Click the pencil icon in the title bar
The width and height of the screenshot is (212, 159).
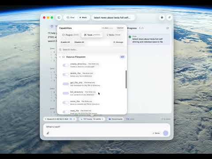[x=170, y=17]
